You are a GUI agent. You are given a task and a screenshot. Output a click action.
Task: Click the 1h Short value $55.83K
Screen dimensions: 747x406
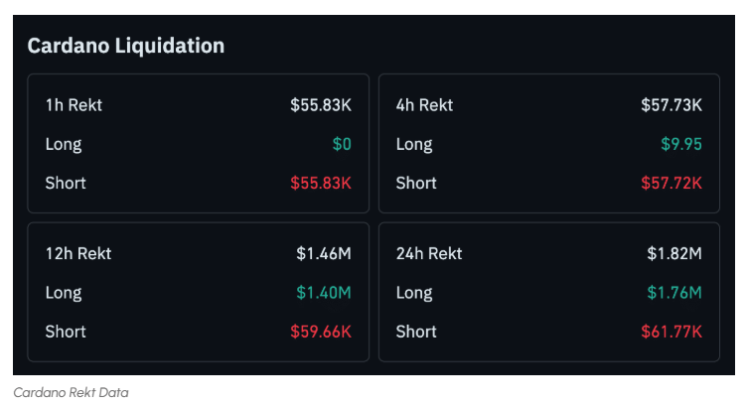321,183
